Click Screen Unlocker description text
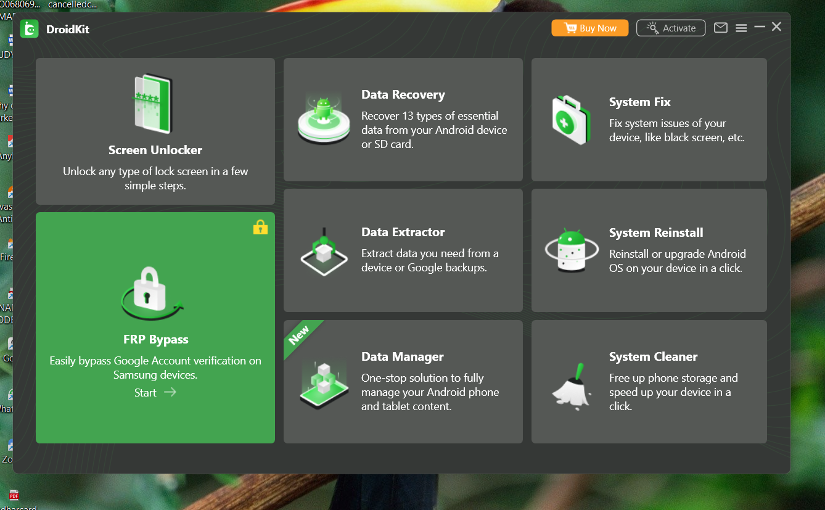 (x=155, y=179)
